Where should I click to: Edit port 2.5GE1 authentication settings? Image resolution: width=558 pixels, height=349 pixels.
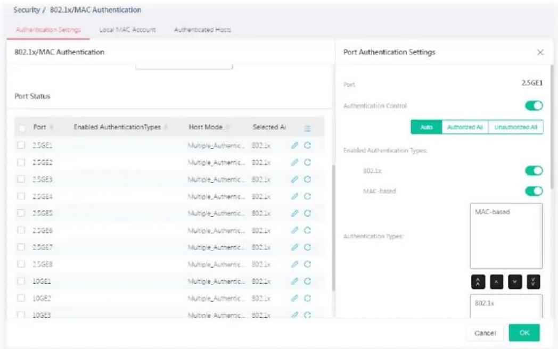[x=294, y=145]
